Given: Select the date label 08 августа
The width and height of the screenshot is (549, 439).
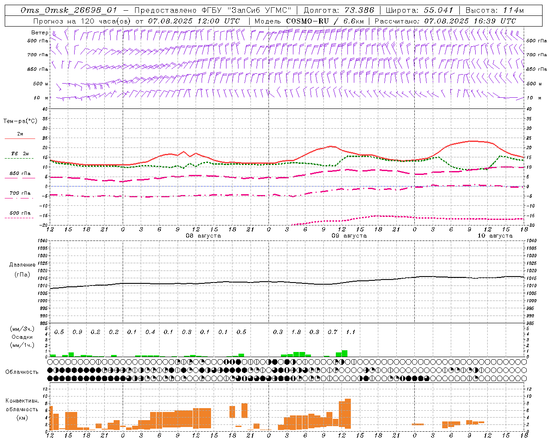Looking at the screenshot, I should pos(203,236).
